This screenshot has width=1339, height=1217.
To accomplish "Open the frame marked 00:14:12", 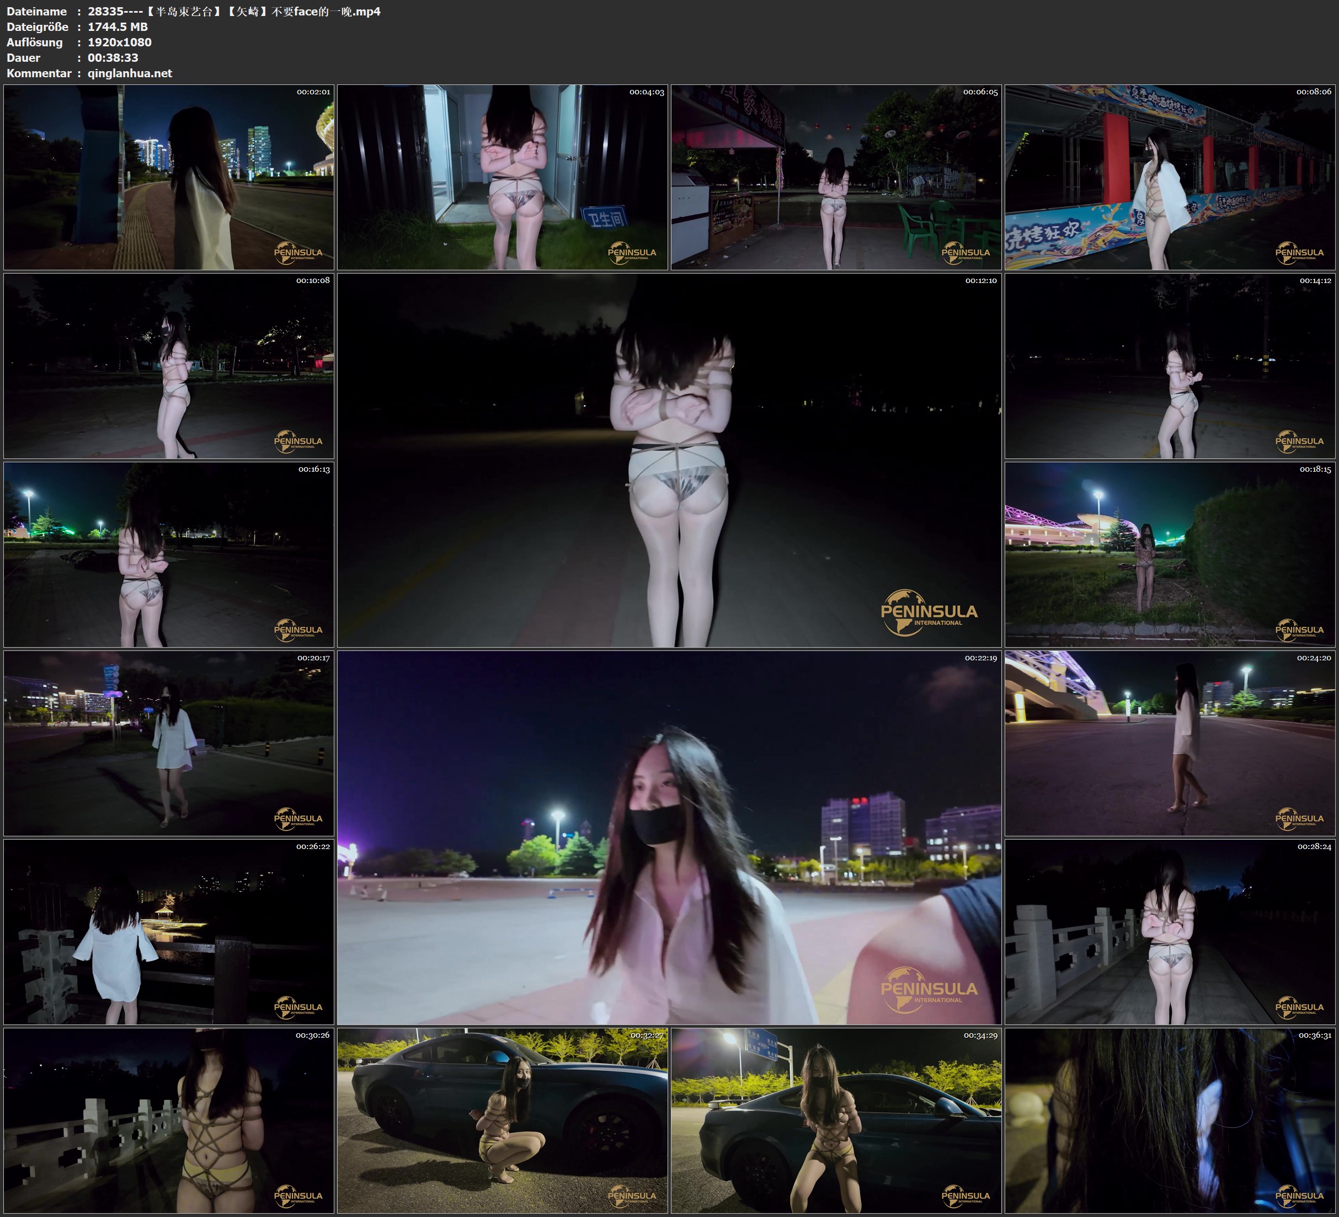I will (1170, 365).
